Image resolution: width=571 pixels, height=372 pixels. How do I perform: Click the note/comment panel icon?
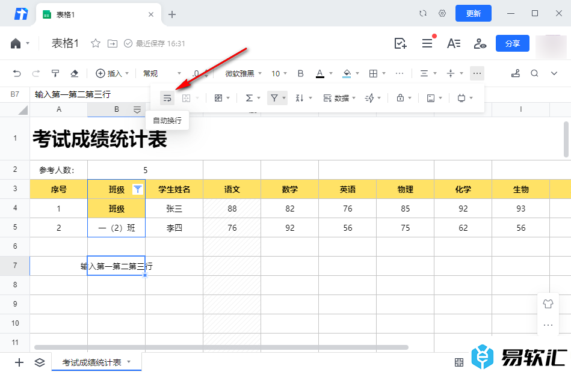pyautogui.click(x=431, y=98)
